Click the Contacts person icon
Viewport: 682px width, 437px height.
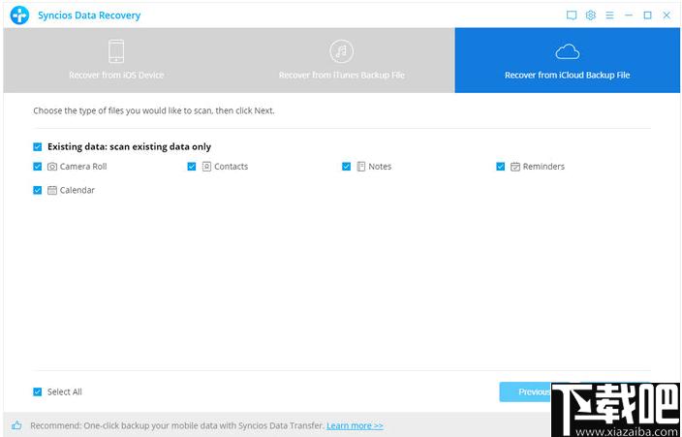[206, 167]
